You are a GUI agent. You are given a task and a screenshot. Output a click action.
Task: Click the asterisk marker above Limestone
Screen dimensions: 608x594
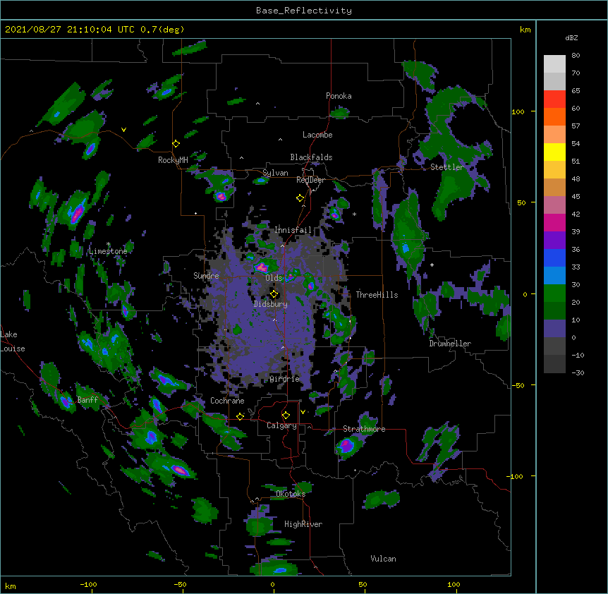click(108, 244)
